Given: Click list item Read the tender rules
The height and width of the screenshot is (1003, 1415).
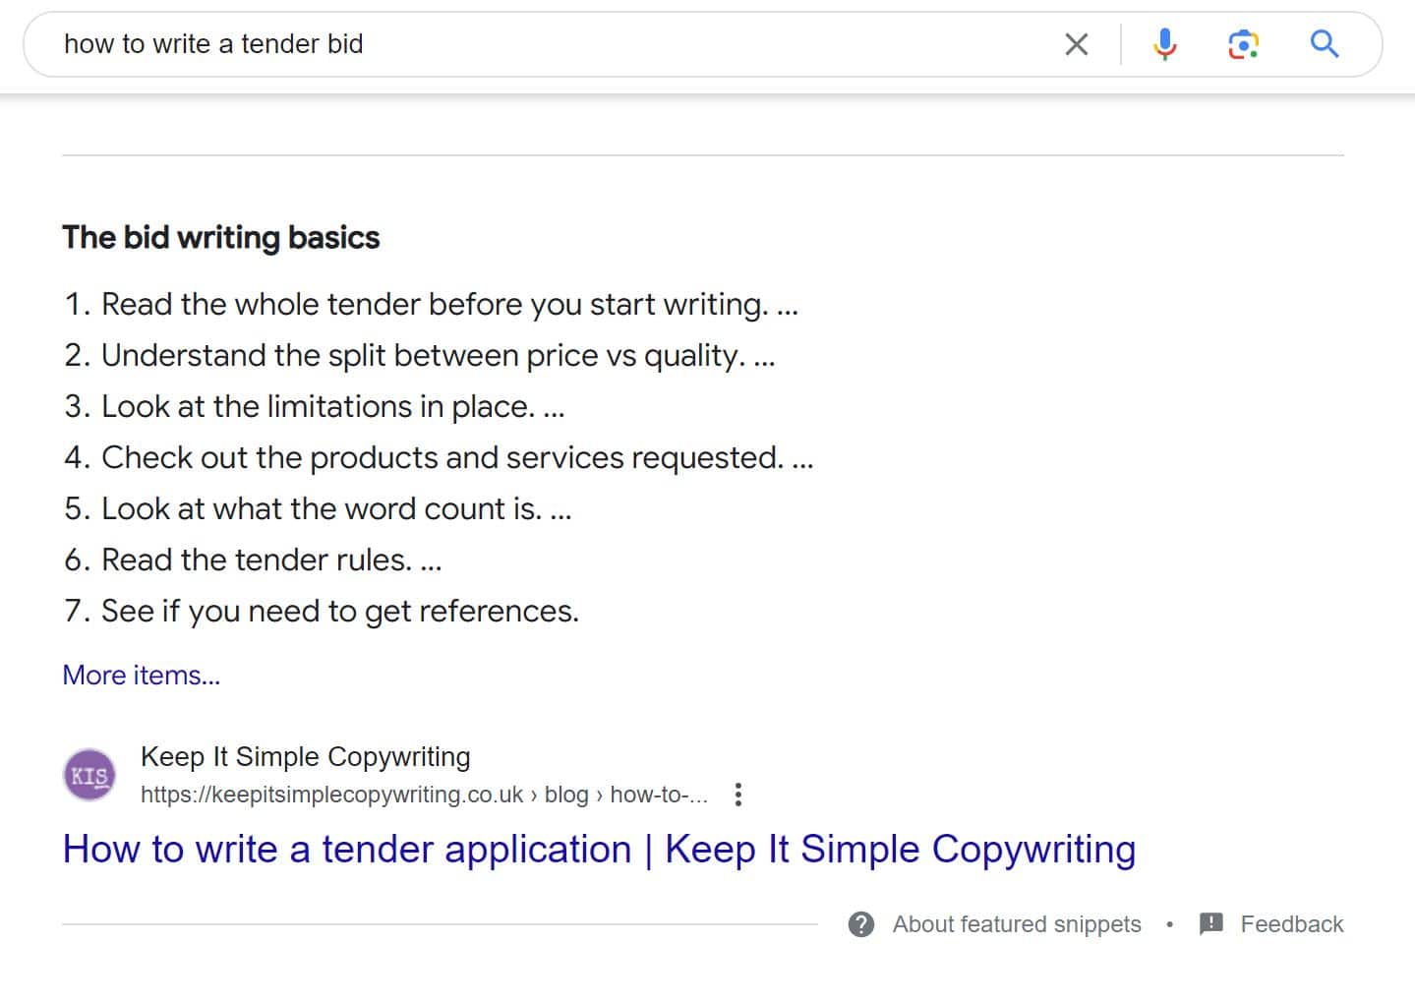Looking at the screenshot, I should pos(254,560).
